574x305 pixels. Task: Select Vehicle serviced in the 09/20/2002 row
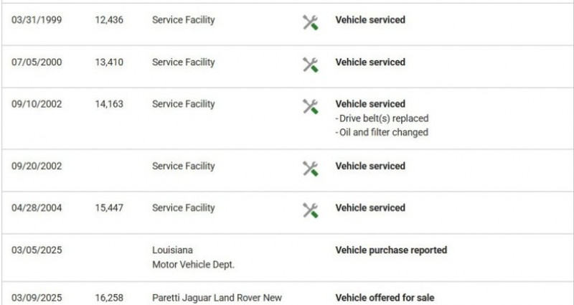370,166
